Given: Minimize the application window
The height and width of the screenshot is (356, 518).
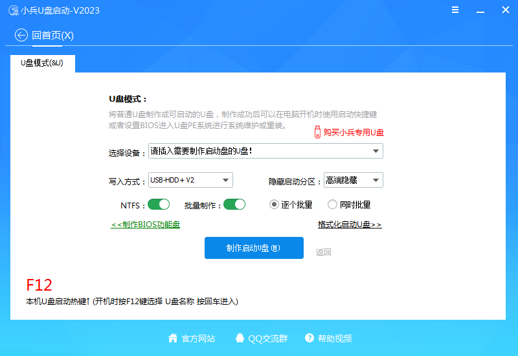Looking at the screenshot, I should coord(480,12).
